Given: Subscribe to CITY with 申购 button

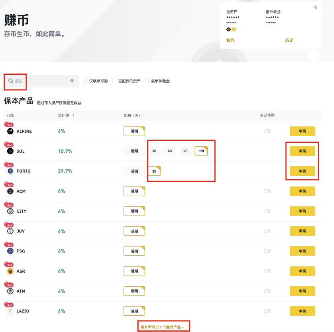Looking at the screenshot, I should [303, 211].
